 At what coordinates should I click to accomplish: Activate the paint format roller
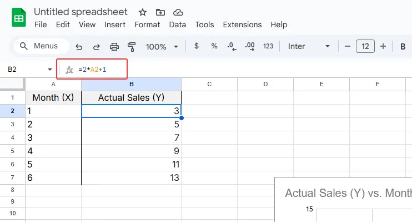tap(132, 47)
